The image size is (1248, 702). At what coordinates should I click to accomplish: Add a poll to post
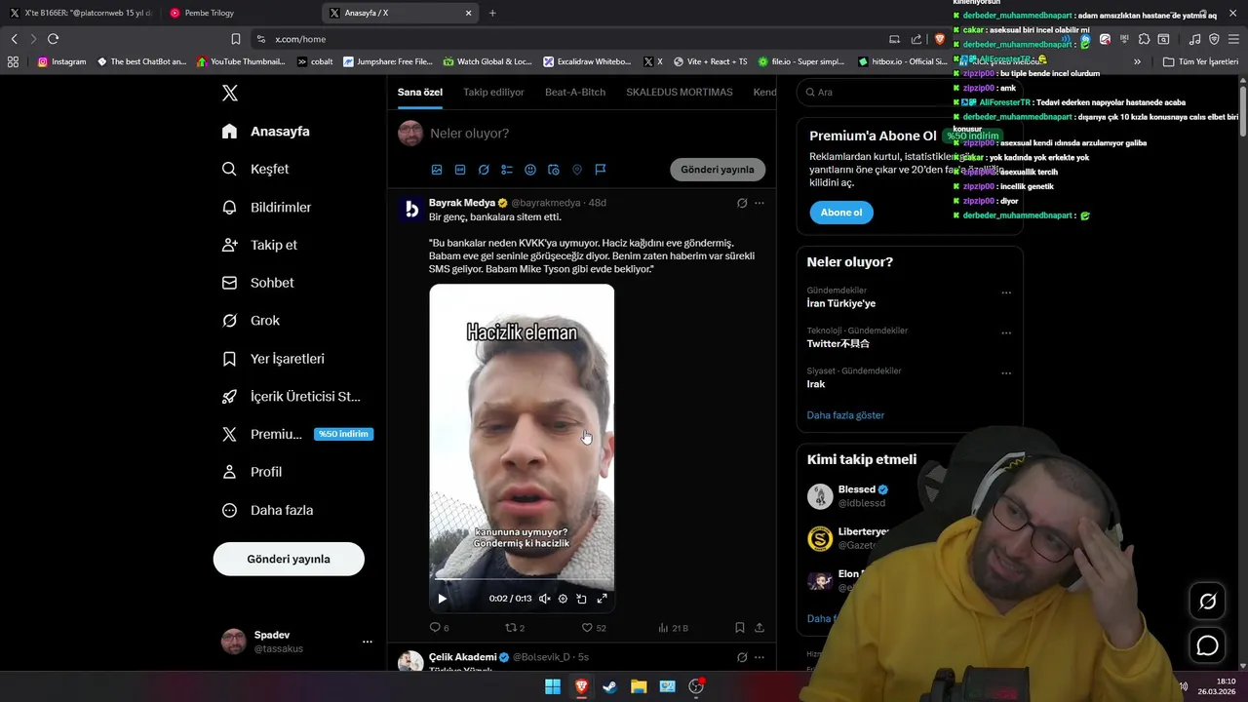[507, 170]
